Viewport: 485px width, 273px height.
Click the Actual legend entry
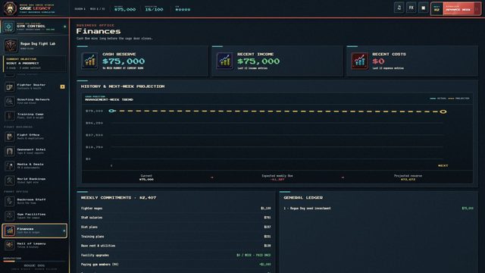(438, 99)
